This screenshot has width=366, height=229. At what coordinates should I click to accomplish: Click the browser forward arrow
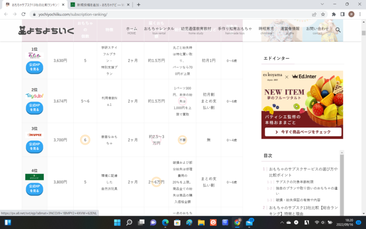[x=15, y=14]
